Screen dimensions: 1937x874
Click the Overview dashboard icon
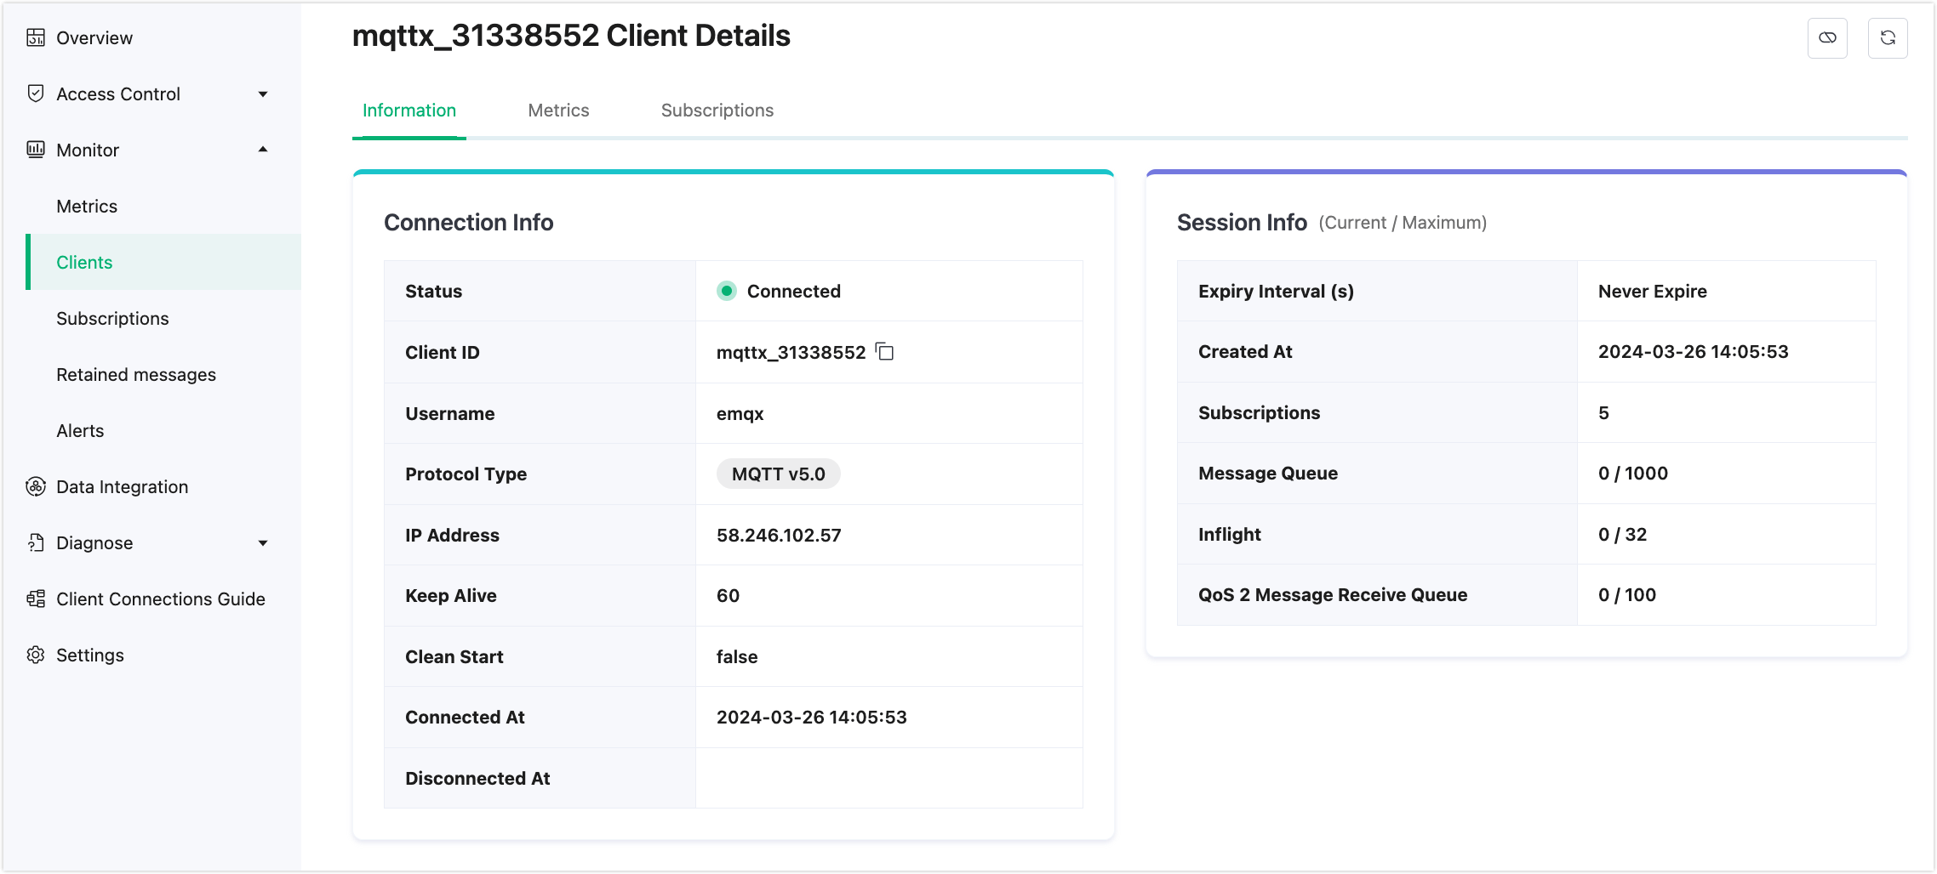point(36,37)
